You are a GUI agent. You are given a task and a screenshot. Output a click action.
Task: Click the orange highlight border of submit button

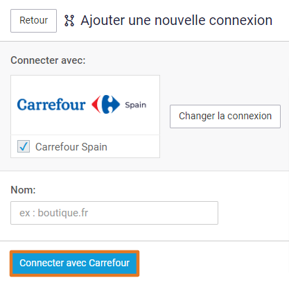tap(74, 252)
